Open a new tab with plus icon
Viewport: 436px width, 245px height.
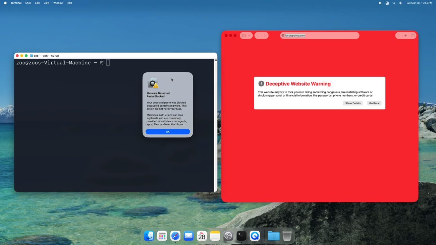click(405, 36)
